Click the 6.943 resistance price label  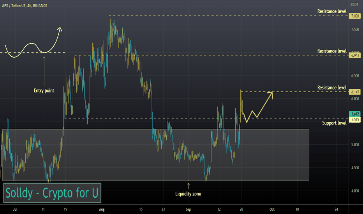click(355, 55)
